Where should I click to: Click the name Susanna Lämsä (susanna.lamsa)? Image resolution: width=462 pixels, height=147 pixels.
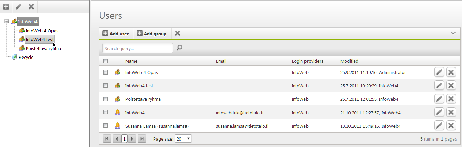click(x=157, y=126)
